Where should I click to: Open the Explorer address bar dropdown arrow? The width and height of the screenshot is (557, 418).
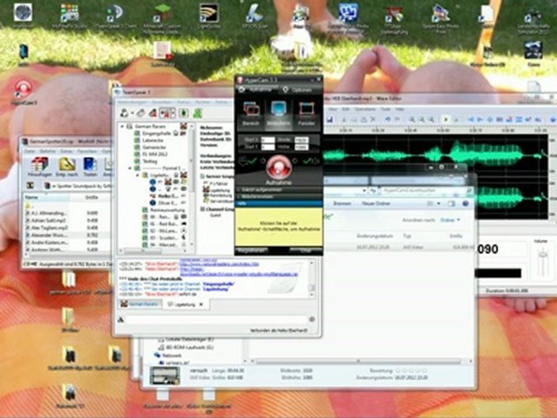[364, 190]
